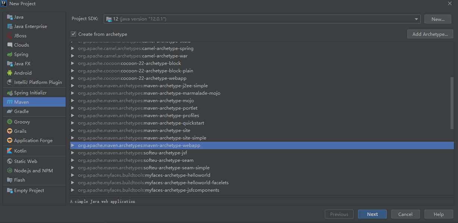
Task: Click the Java Enterprise icon
Action: [x=10, y=26]
